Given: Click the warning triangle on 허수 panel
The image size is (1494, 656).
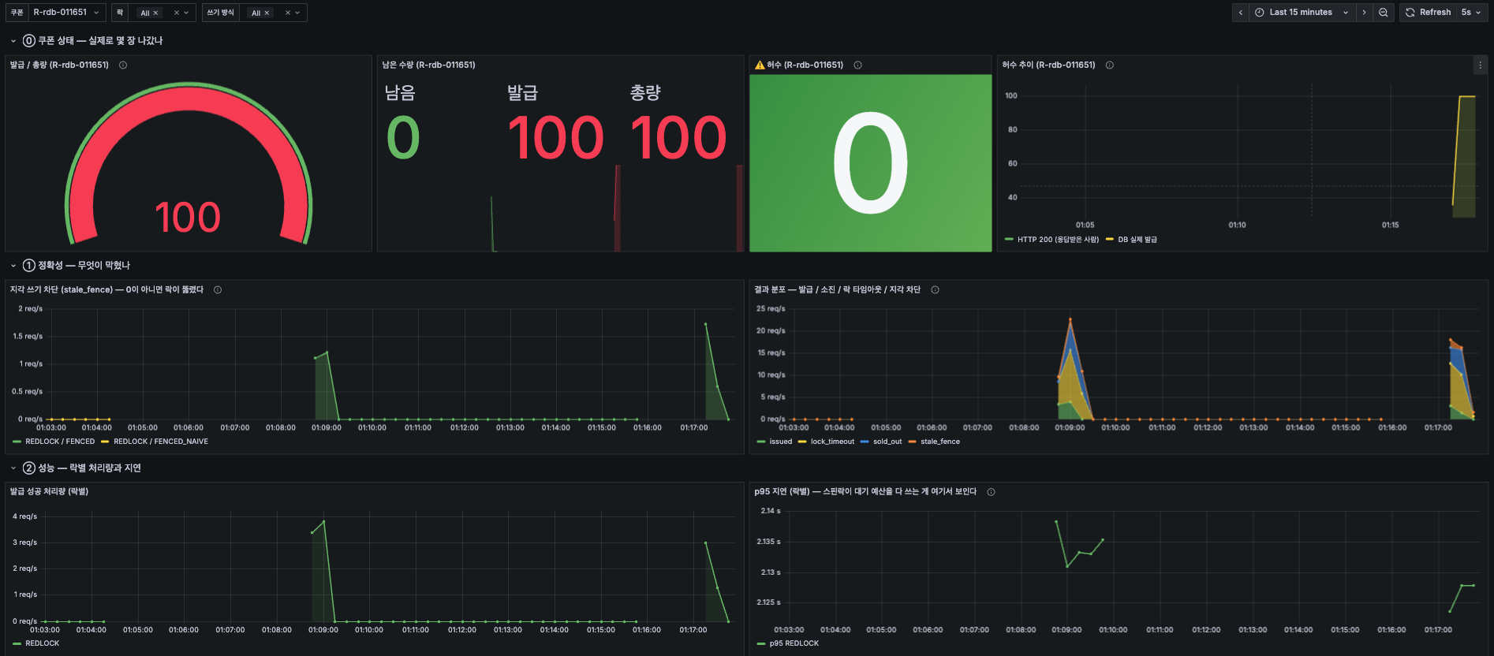Looking at the screenshot, I should click(x=760, y=65).
